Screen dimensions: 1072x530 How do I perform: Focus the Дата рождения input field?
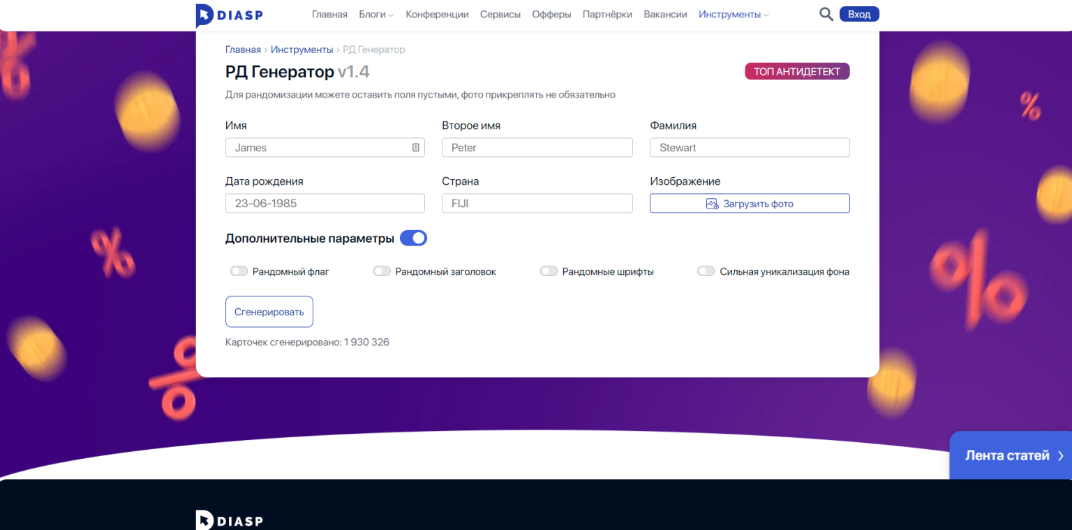click(x=325, y=203)
